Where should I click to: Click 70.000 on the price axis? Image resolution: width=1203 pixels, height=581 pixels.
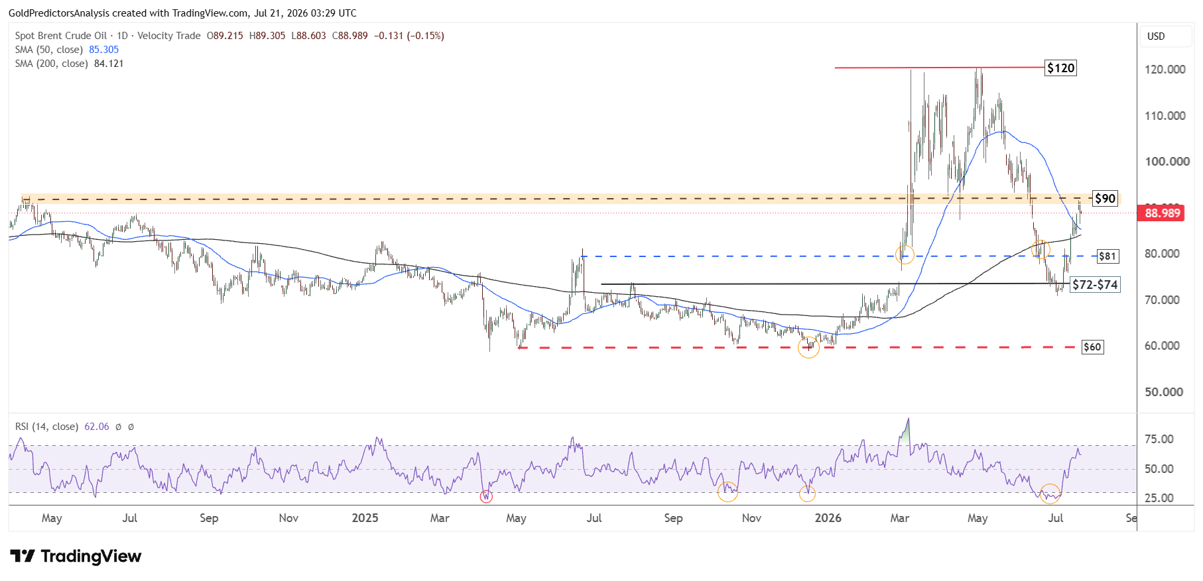click(x=1162, y=300)
